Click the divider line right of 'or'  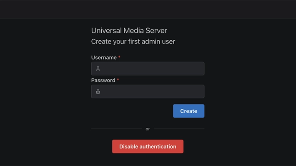pyautogui.click(x=179, y=129)
